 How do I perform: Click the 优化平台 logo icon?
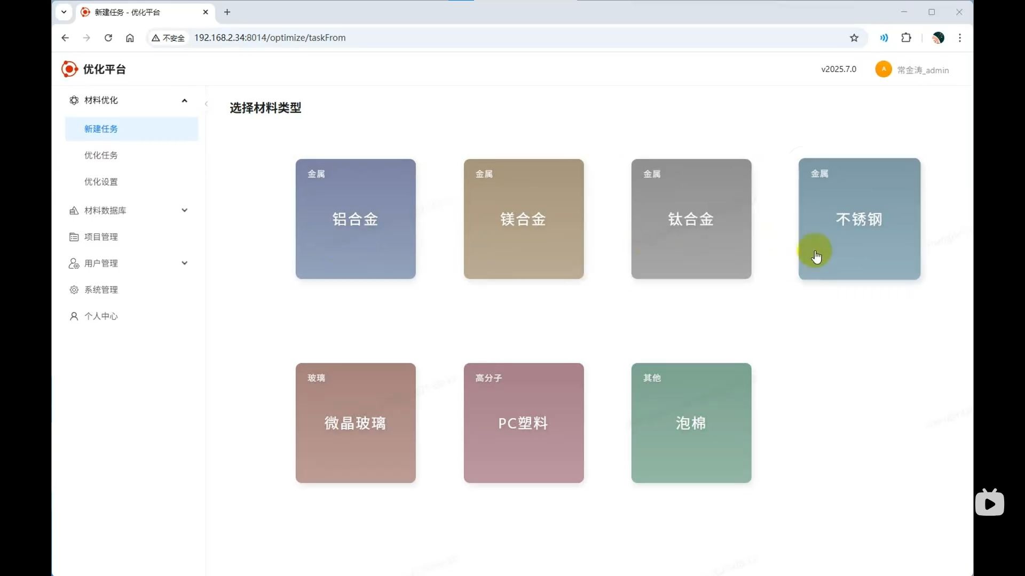point(69,69)
